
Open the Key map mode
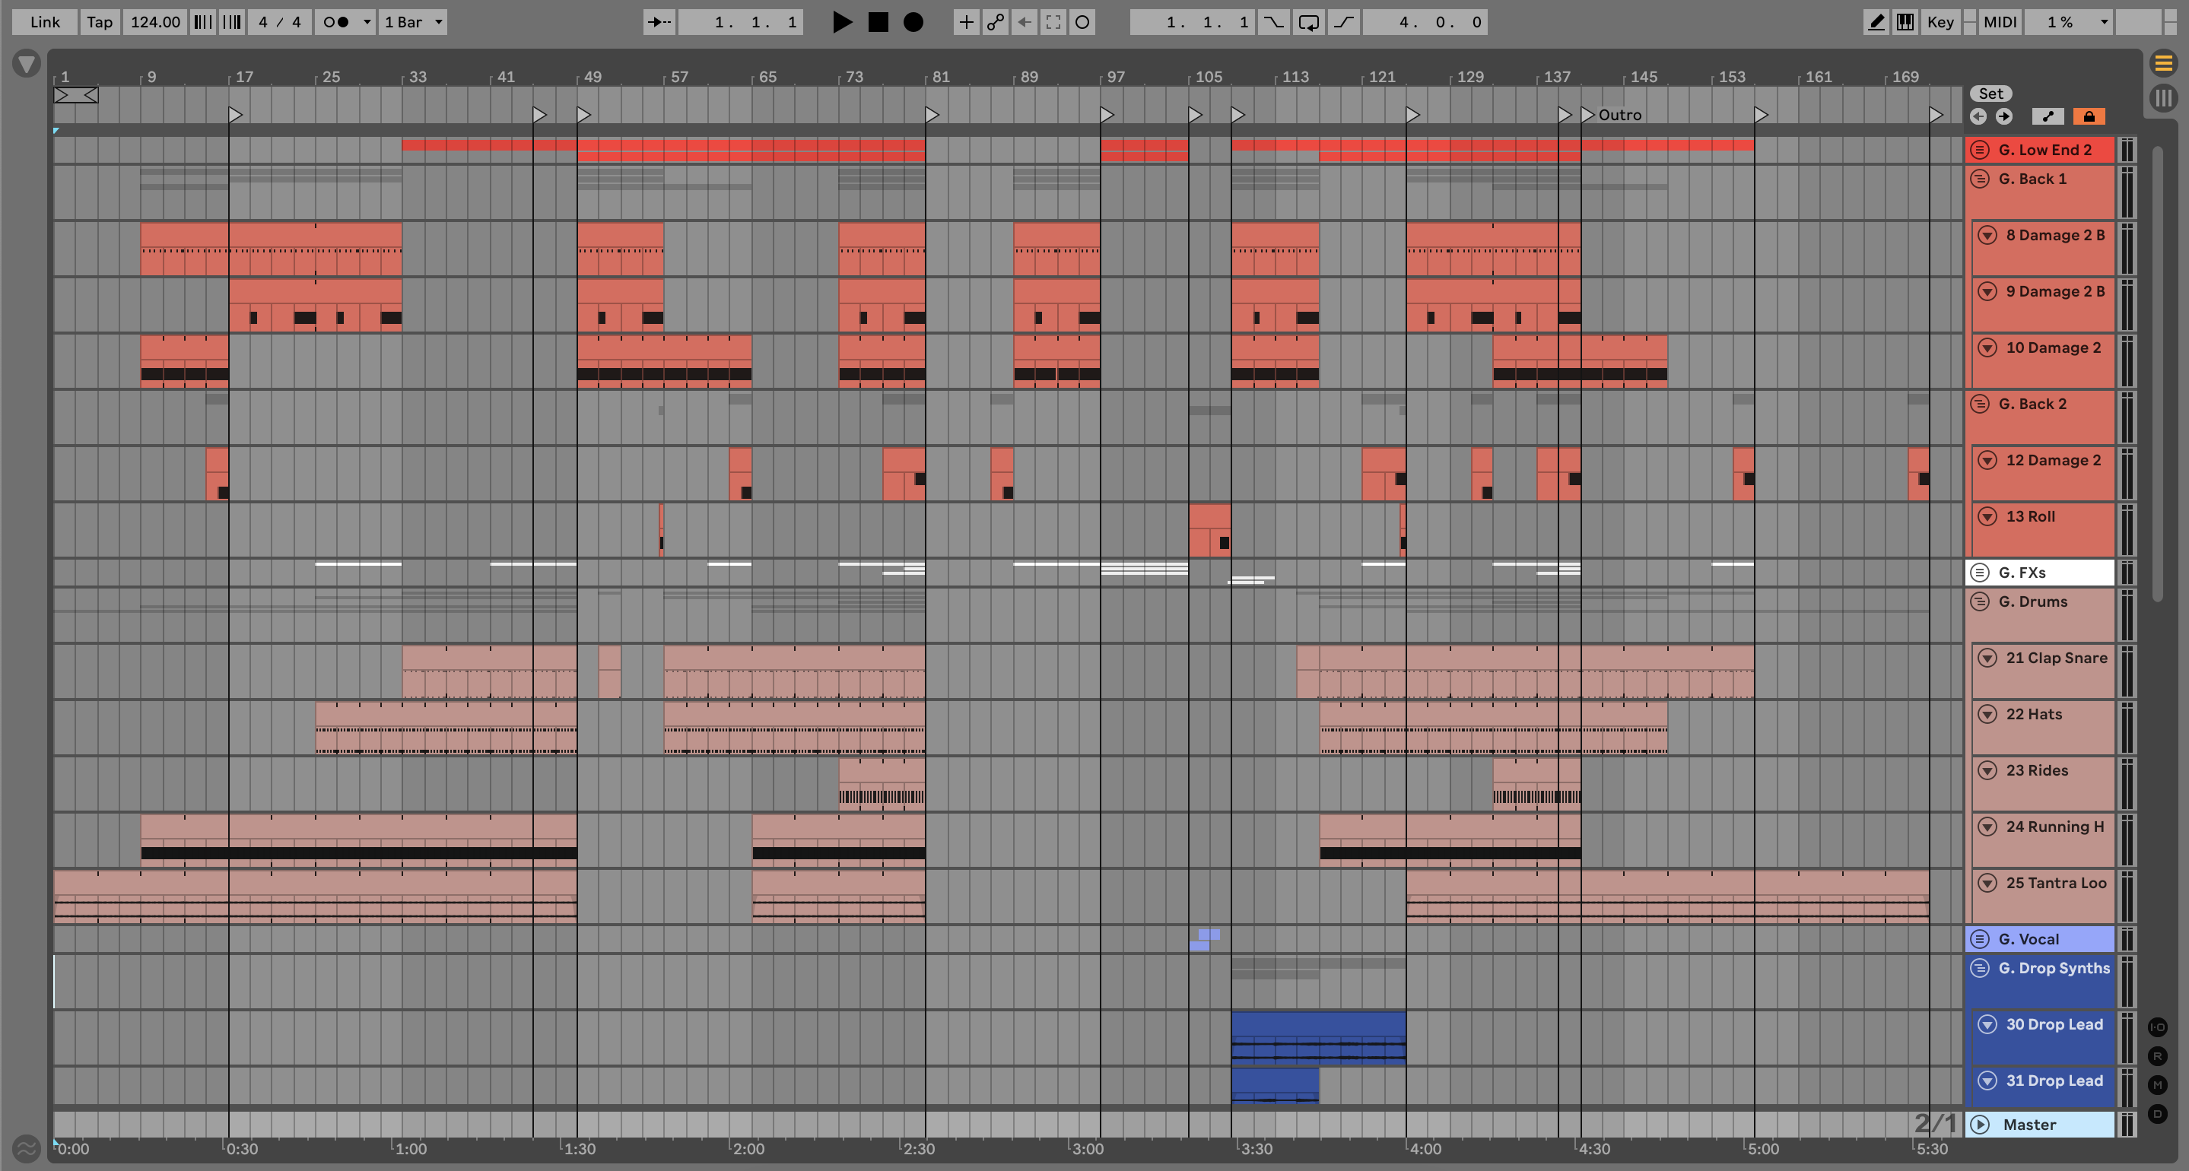(x=1940, y=22)
